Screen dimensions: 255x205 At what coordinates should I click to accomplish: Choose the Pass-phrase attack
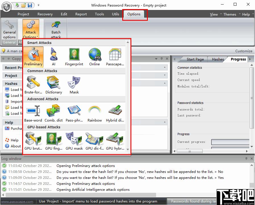pos(74,113)
